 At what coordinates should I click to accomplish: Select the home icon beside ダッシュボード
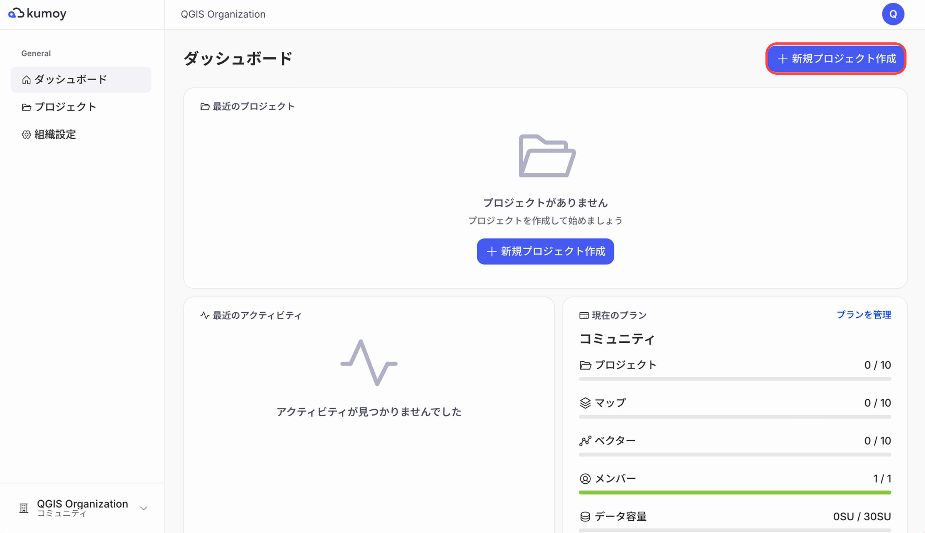click(x=26, y=79)
